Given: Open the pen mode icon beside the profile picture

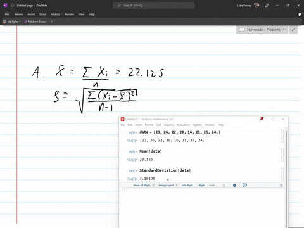Looking at the screenshot, I should pyautogui.click(x=267, y=5).
